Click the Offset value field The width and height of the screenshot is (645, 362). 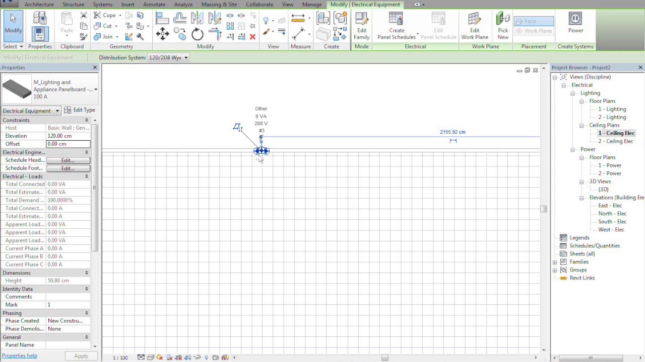click(x=68, y=144)
